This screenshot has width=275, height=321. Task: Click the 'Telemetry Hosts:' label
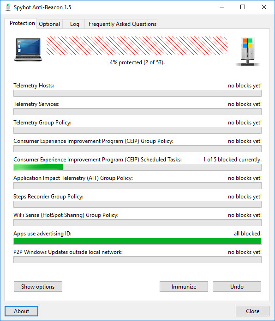(34, 86)
